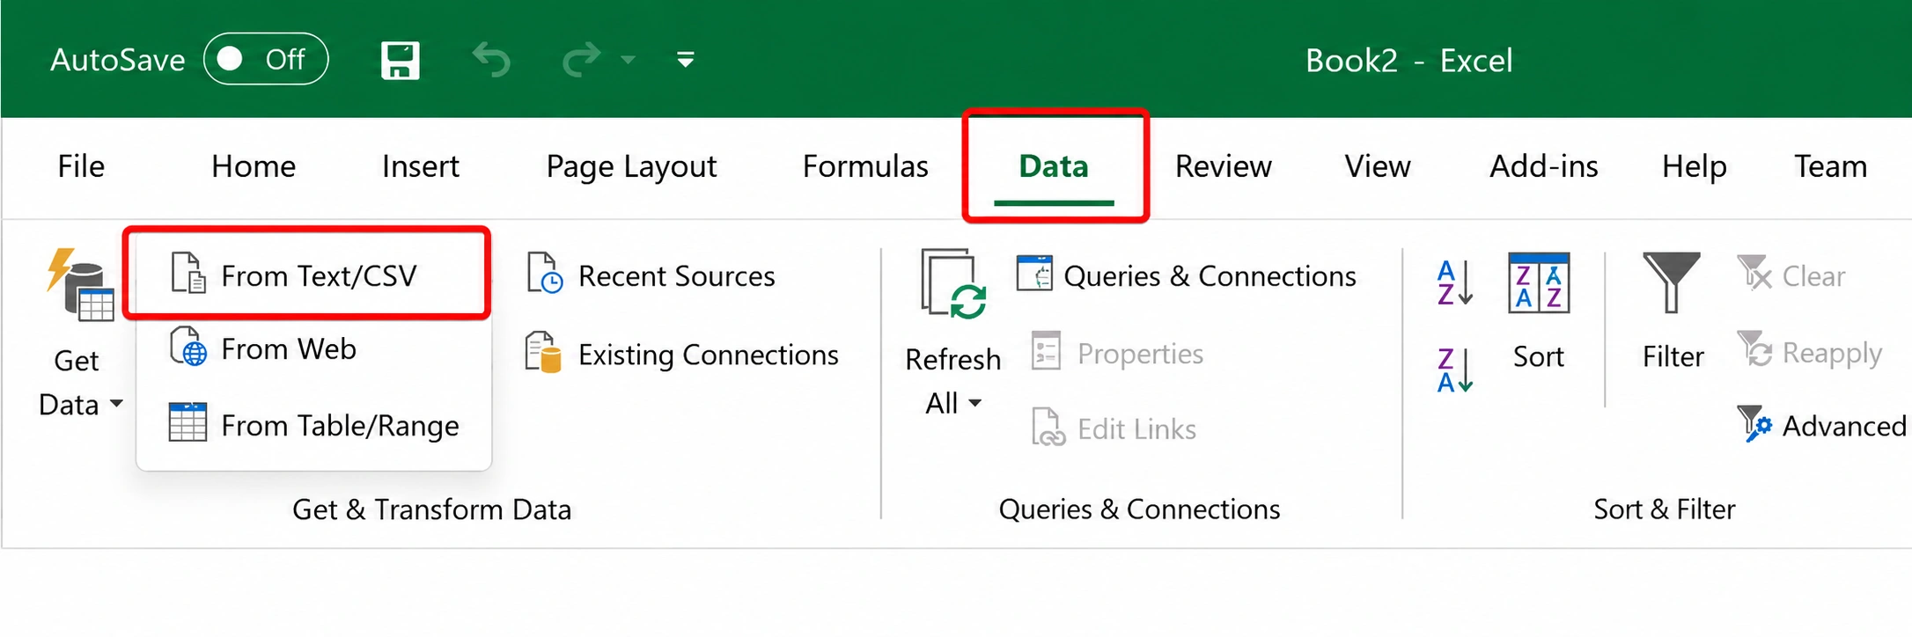The height and width of the screenshot is (637, 1912).
Task: Click the Properties icon
Action: (x=1046, y=351)
